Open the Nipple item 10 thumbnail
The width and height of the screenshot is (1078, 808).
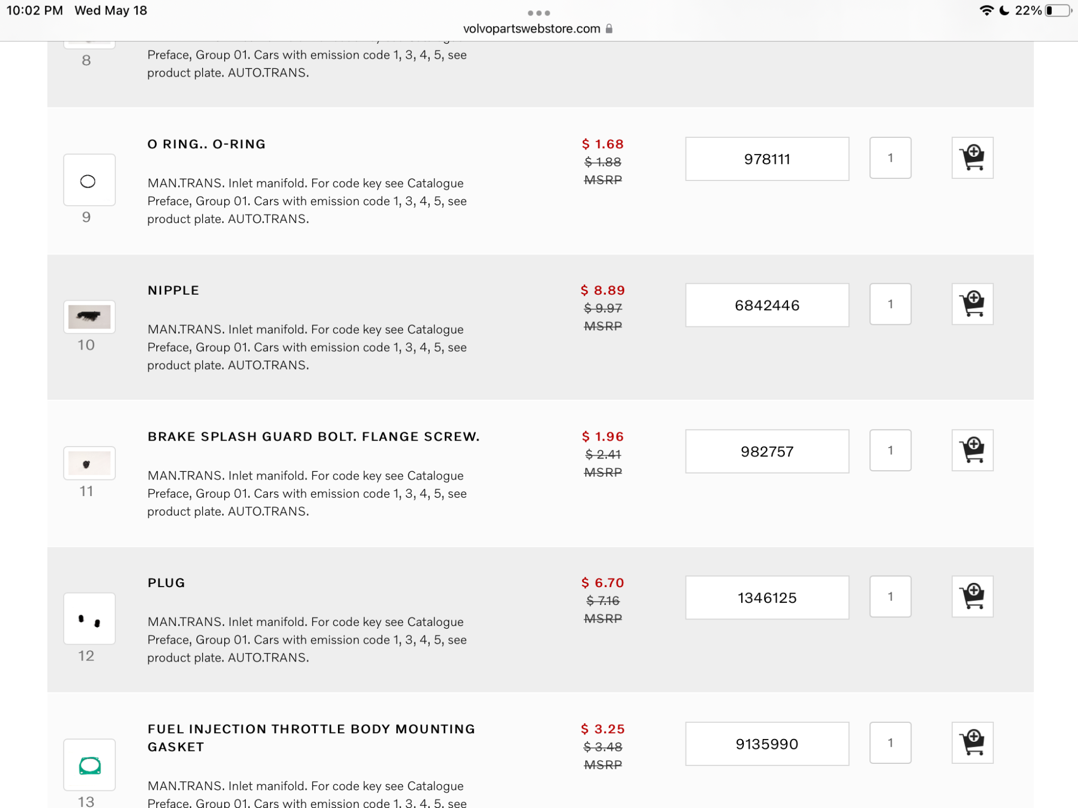pos(89,317)
